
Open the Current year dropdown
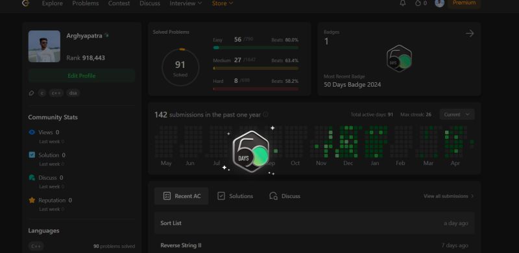click(457, 115)
